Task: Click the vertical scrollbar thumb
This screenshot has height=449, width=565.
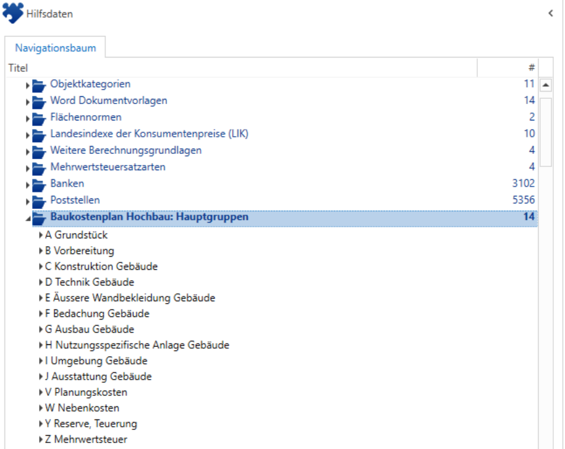Action: 545,132
